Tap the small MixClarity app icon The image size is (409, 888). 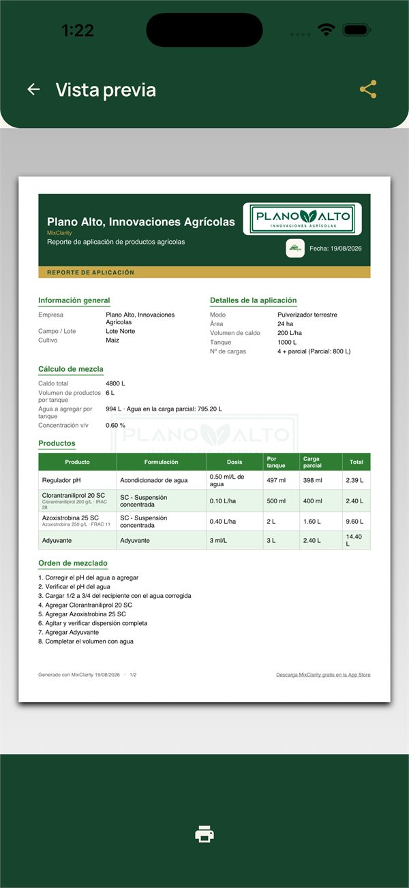[x=295, y=248]
